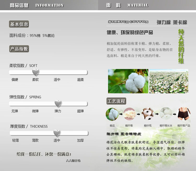Click the slogan 给我一份信任,还您一份满意!

coord(44,154)
